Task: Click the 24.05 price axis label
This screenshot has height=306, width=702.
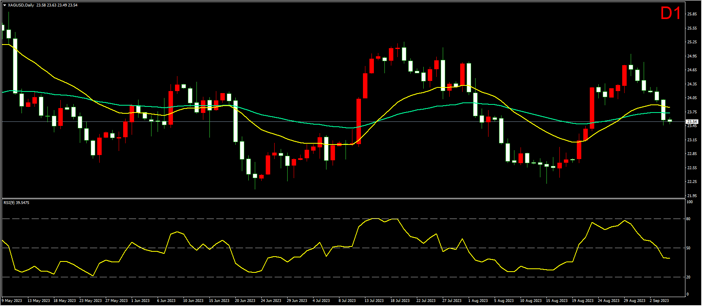Action: click(x=692, y=98)
